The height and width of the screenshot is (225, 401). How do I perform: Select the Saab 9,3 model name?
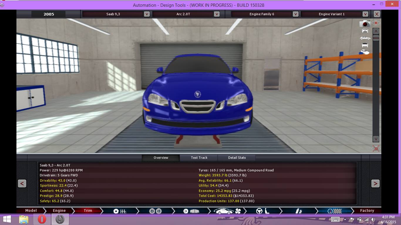113,14
